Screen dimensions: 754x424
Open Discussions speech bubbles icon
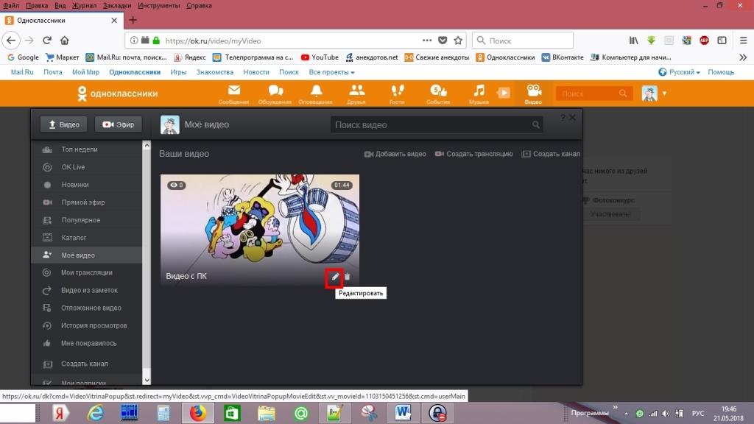click(275, 93)
